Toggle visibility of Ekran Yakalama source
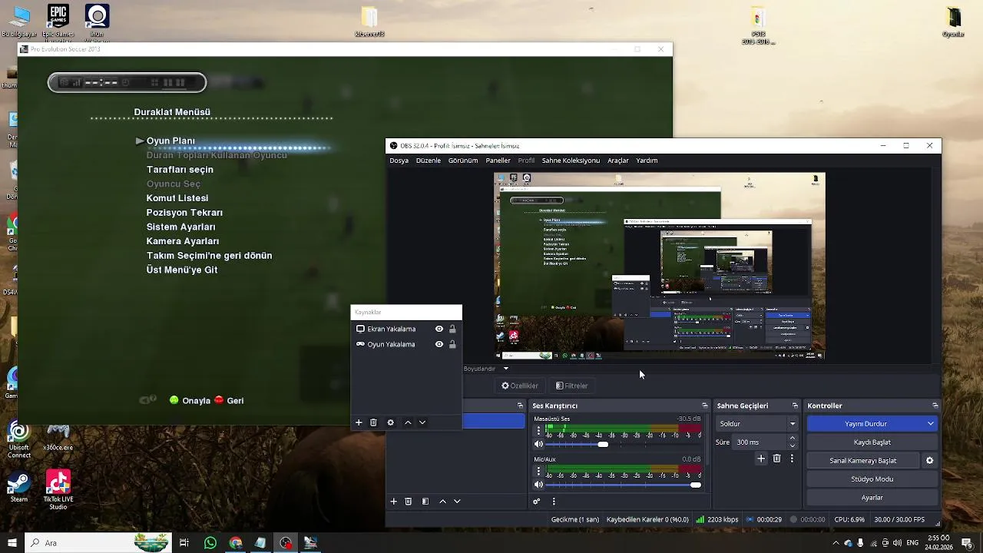Screen dimensions: 983x553 coord(439,329)
